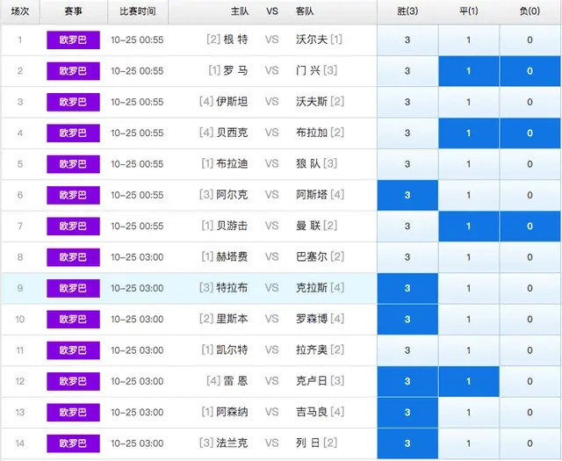Click VS in 里斯本 vs 罗森博 row
The width and height of the screenshot is (562, 461).
point(271,319)
